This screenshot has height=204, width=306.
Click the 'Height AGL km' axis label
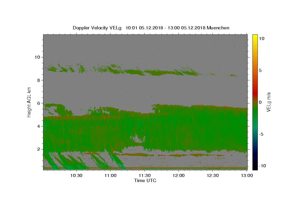click(x=29, y=102)
